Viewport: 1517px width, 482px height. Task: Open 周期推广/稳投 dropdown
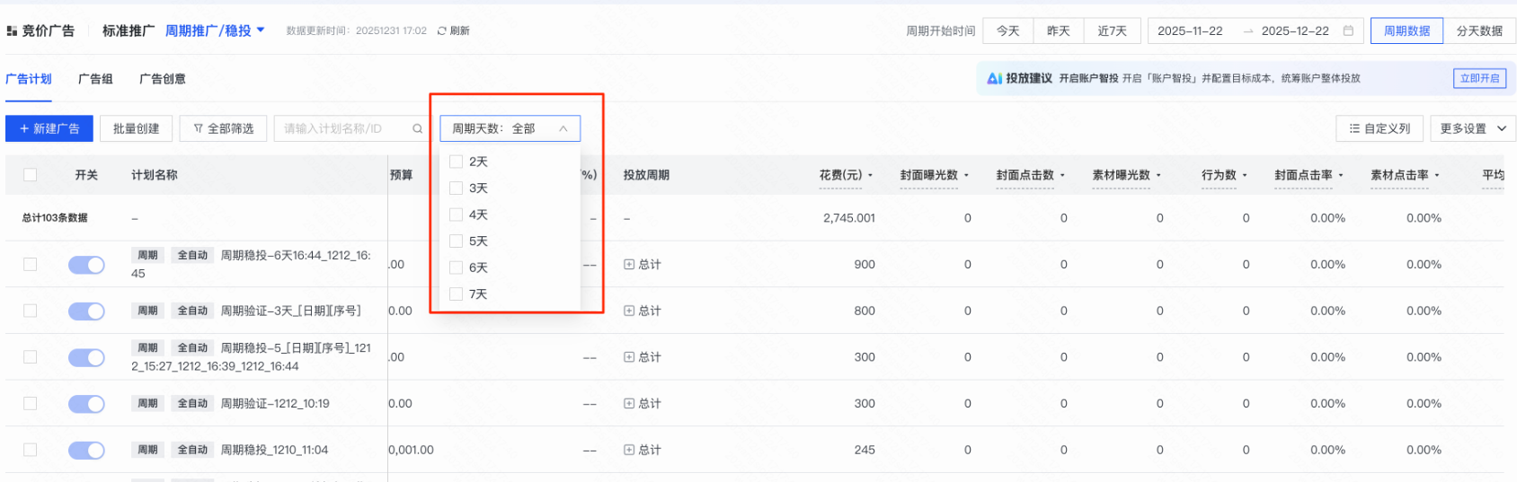(x=215, y=31)
